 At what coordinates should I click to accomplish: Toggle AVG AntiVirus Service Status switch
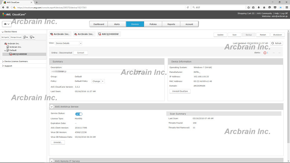pos(79,114)
